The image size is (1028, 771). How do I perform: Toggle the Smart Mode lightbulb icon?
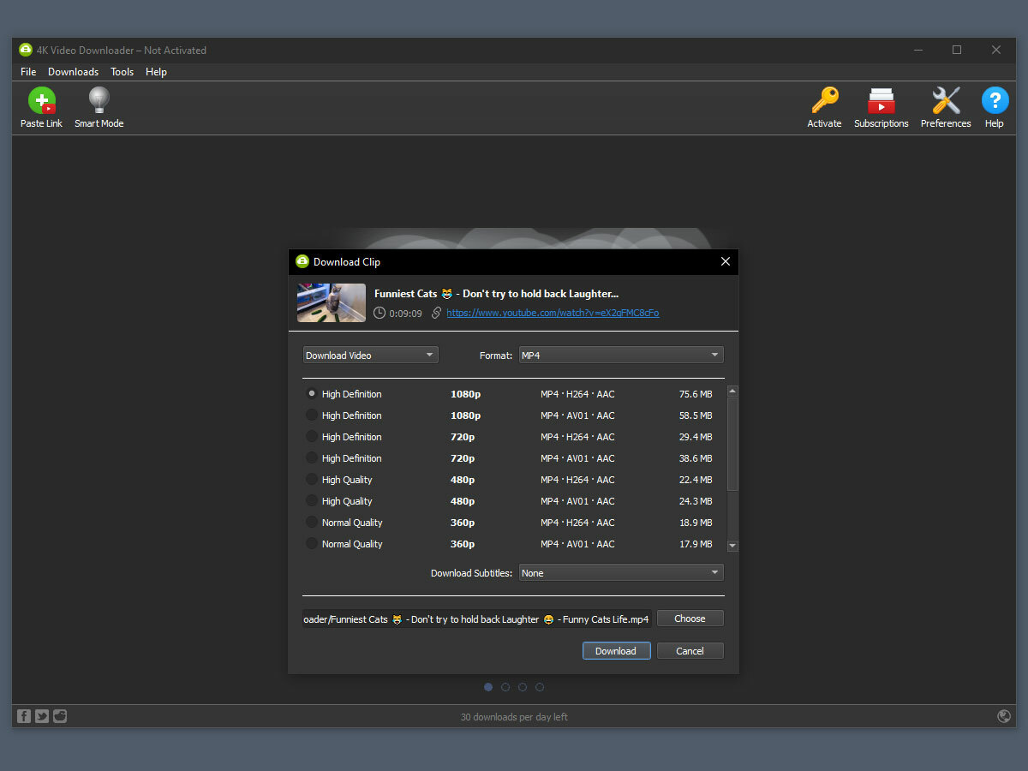pos(99,100)
